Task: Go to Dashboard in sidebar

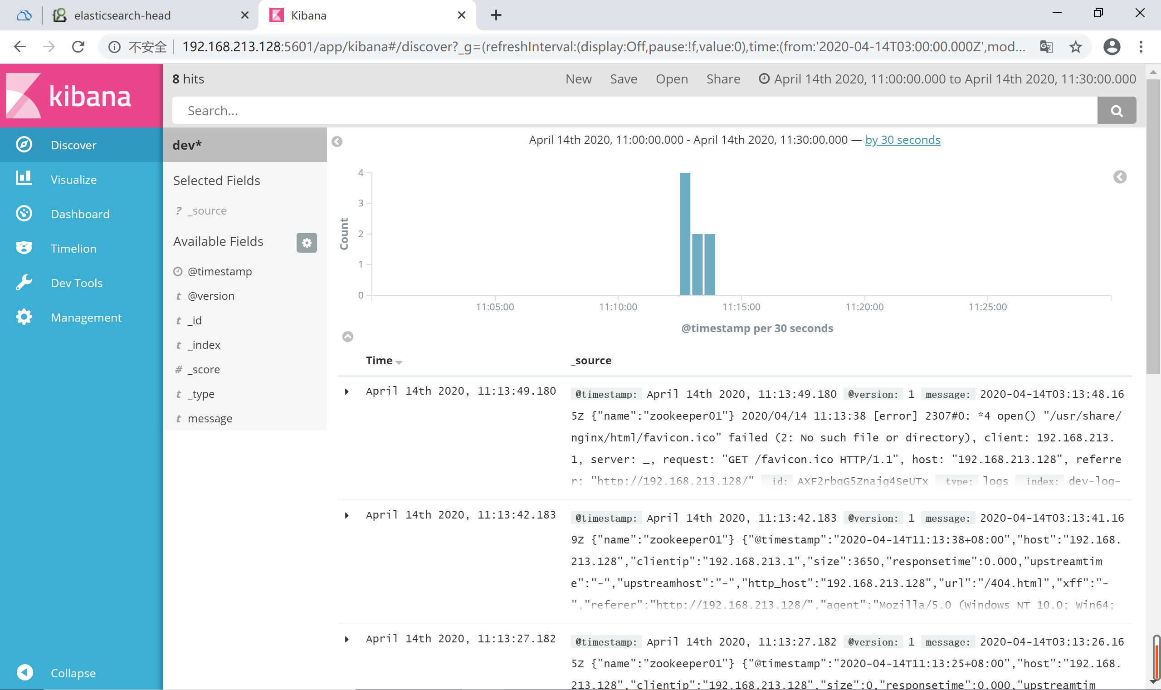Action: (x=81, y=214)
